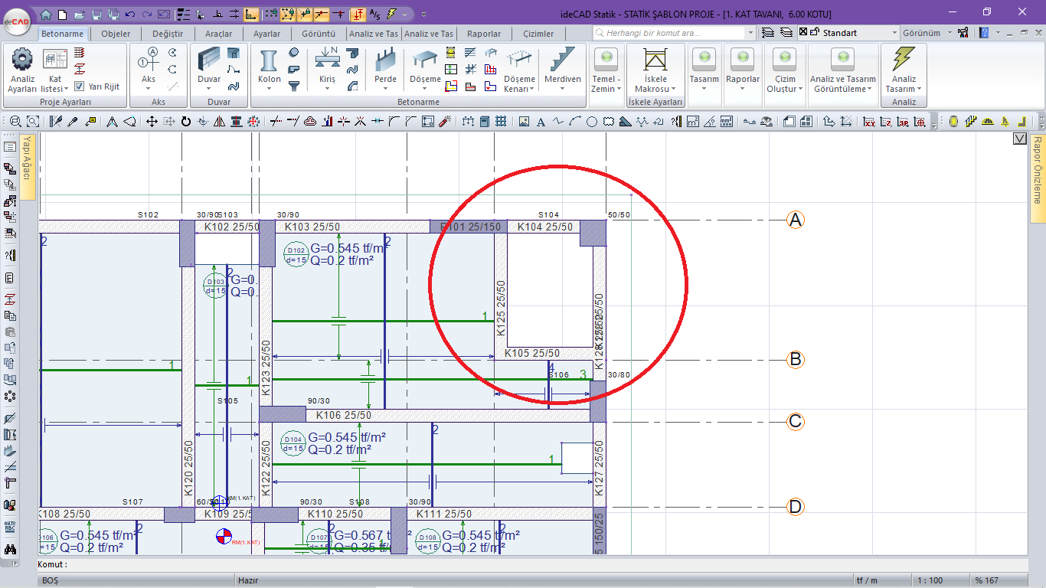Toggle the layer lock icon beside Standart
This screenshot has height=588, width=1046.
click(x=814, y=33)
